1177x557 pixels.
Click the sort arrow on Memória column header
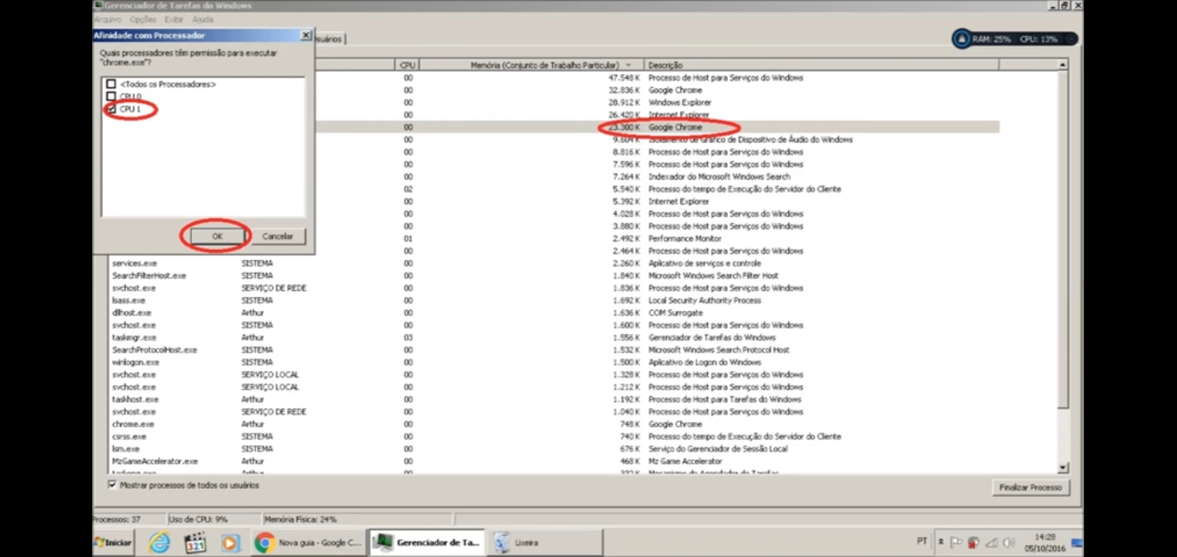(x=629, y=65)
